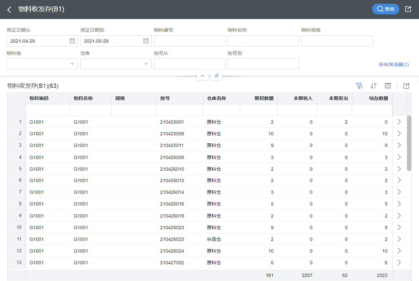The width and height of the screenshot is (419, 281).
Task: Click the 物料名称 column filter box
Action: (x=90, y=110)
